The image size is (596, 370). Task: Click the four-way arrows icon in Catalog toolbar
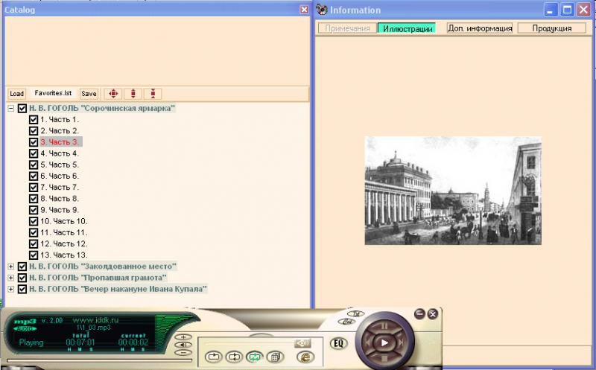(113, 94)
